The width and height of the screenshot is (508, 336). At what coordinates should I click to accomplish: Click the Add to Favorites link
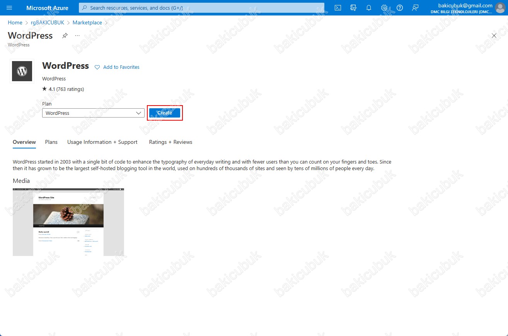point(121,67)
